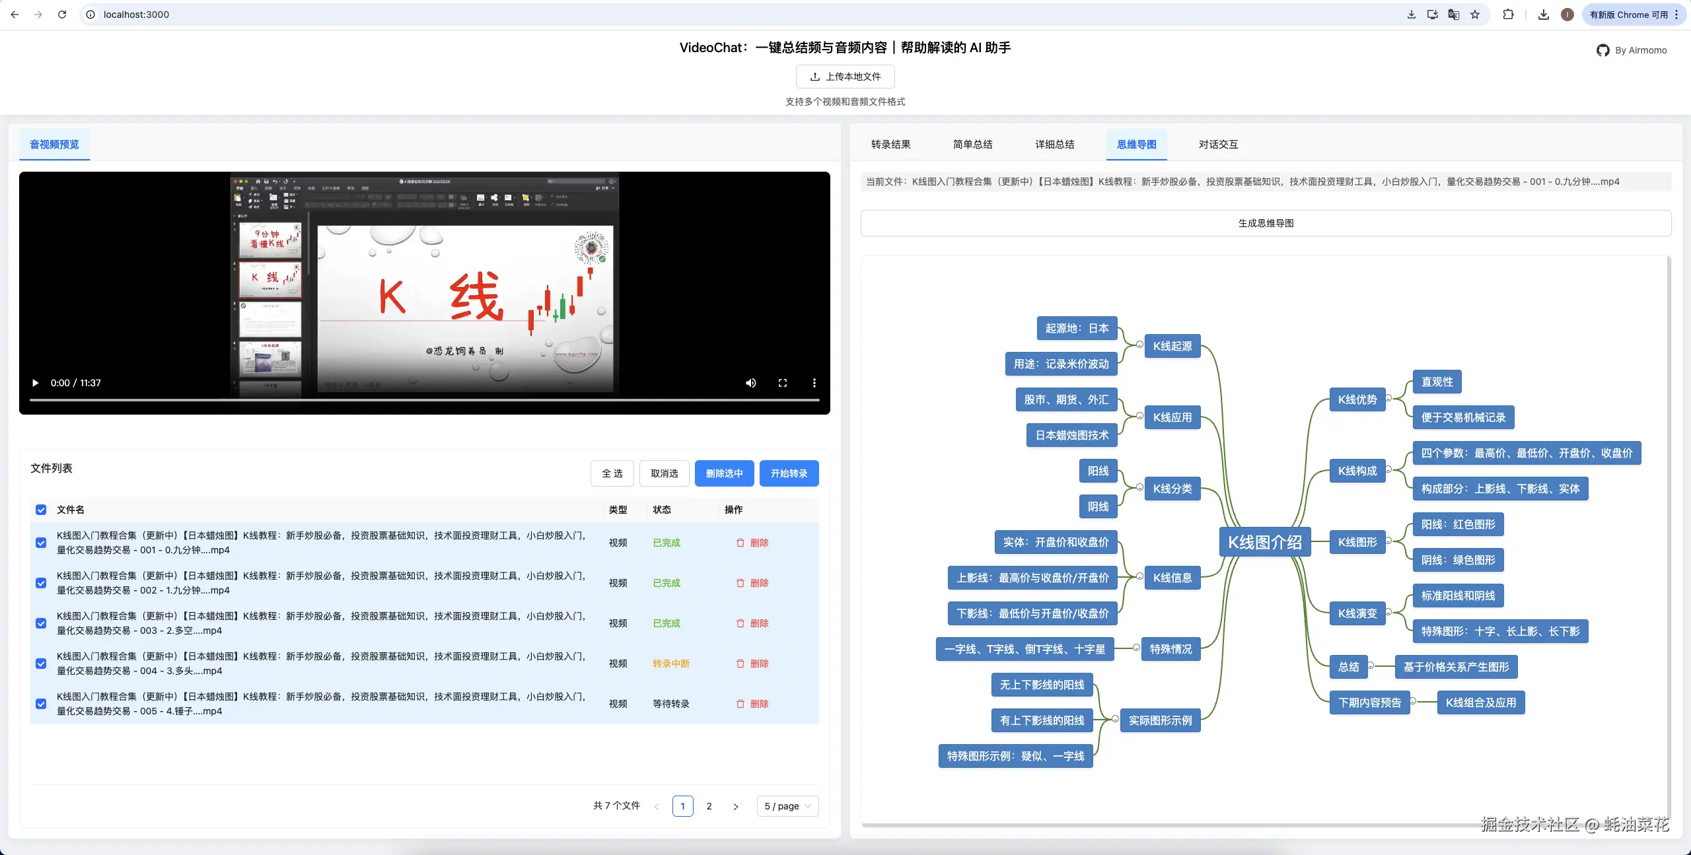Enter fullscreen mode on the video
Image resolution: width=1691 pixels, height=855 pixels.
pyautogui.click(x=782, y=383)
